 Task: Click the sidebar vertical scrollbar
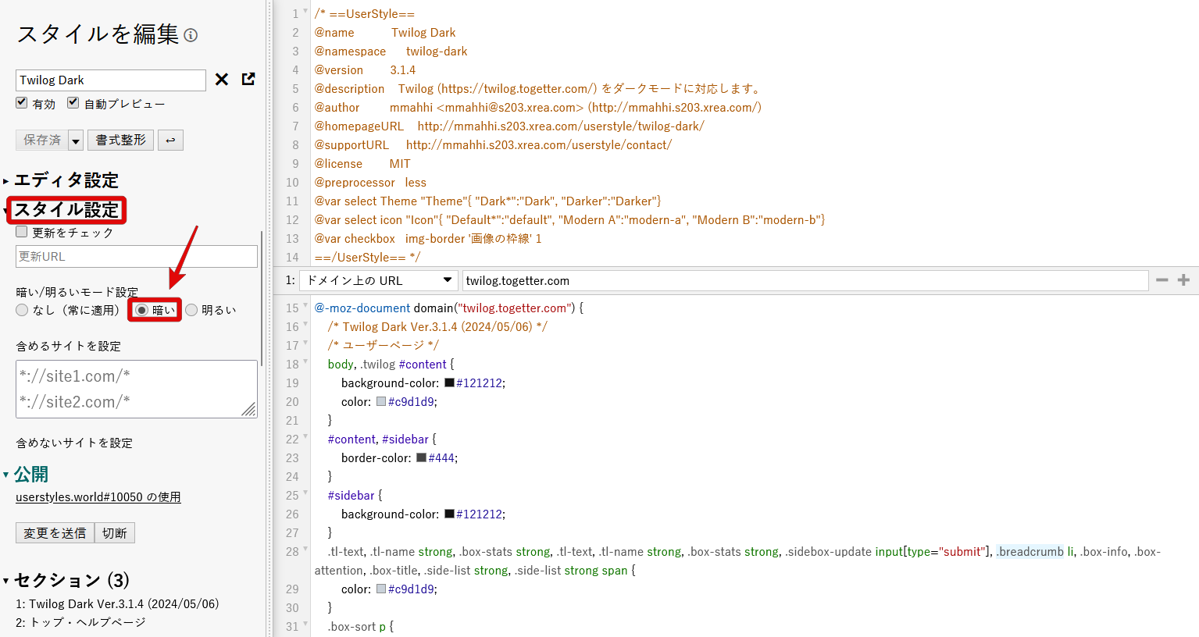(262, 298)
